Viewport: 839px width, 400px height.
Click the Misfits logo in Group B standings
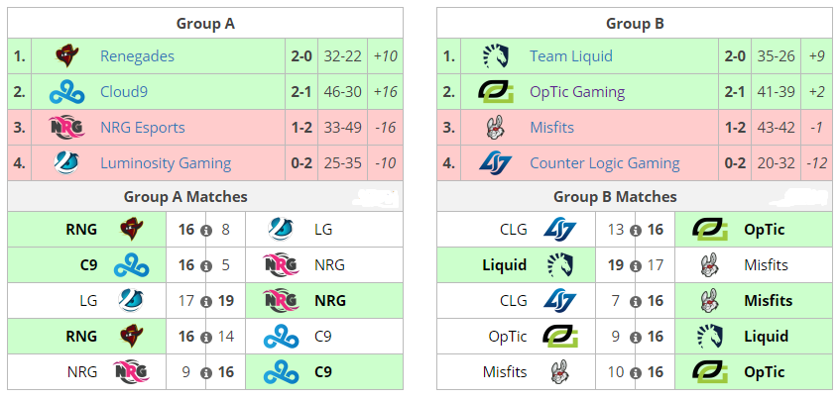coord(496,128)
